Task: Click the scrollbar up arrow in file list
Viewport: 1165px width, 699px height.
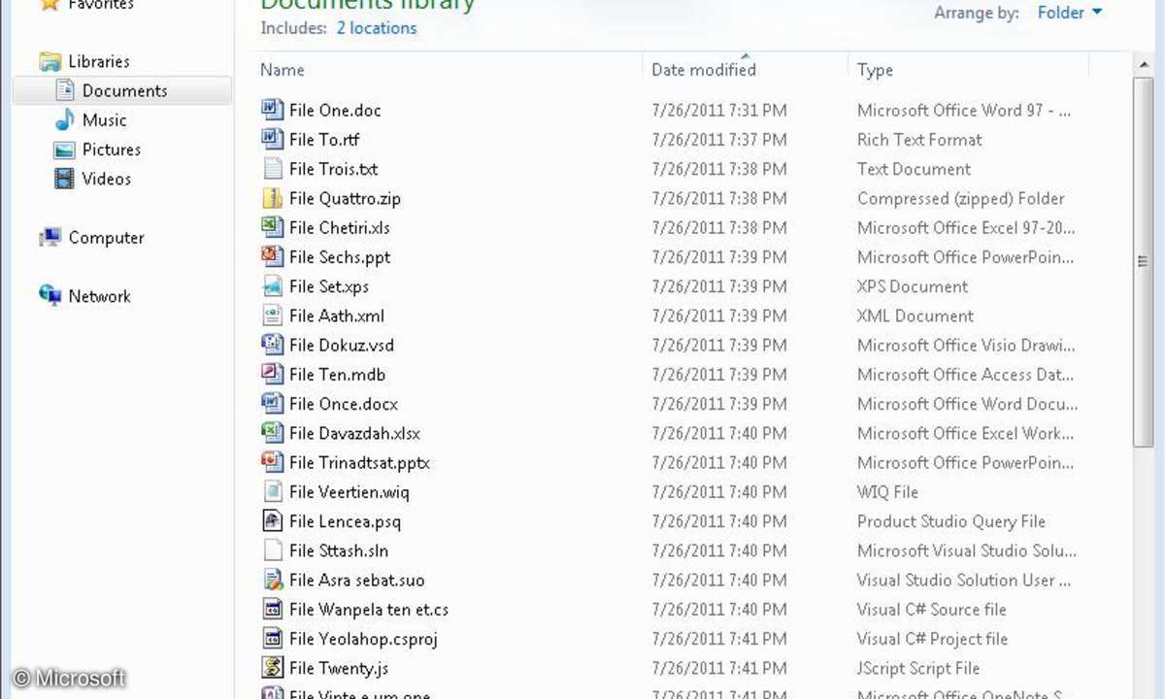Action: click(1143, 64)
